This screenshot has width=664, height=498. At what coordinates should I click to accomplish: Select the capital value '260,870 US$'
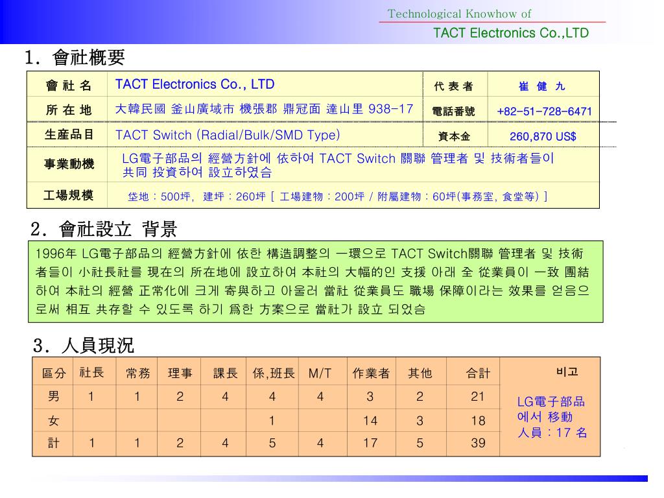[543, 136]
